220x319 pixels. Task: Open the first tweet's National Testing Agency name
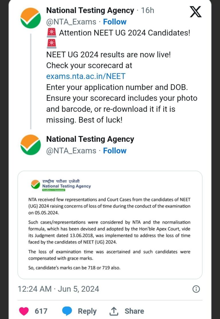[90, 11]
